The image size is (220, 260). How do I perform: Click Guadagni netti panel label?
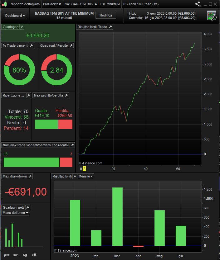point(14,207)
